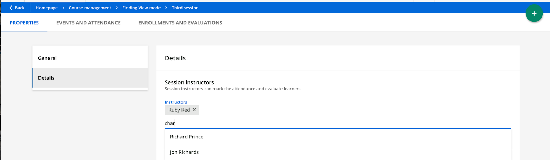Switch to the Enrollments and Evaluations tab

pyautogui.click(x=180, y=23)
